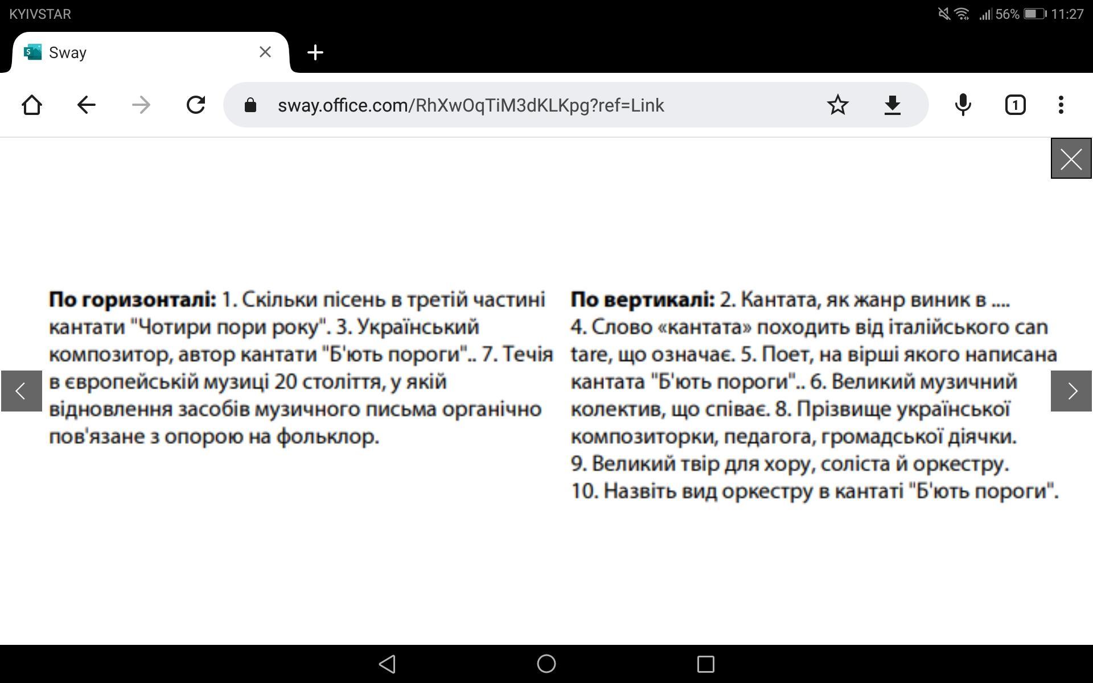
Task: Close the Sway tab
Action: point(265,52)
